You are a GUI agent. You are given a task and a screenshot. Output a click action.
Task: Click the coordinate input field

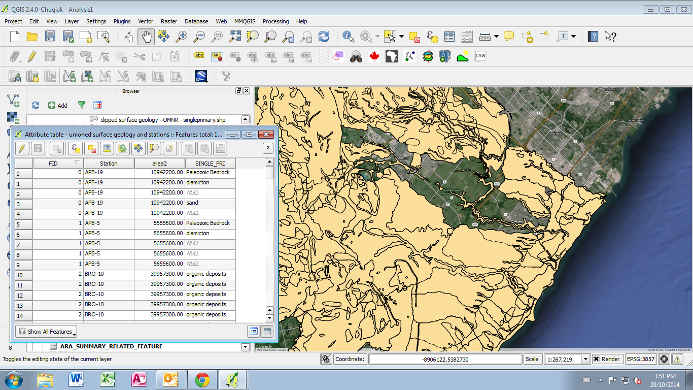coord(445,359)
